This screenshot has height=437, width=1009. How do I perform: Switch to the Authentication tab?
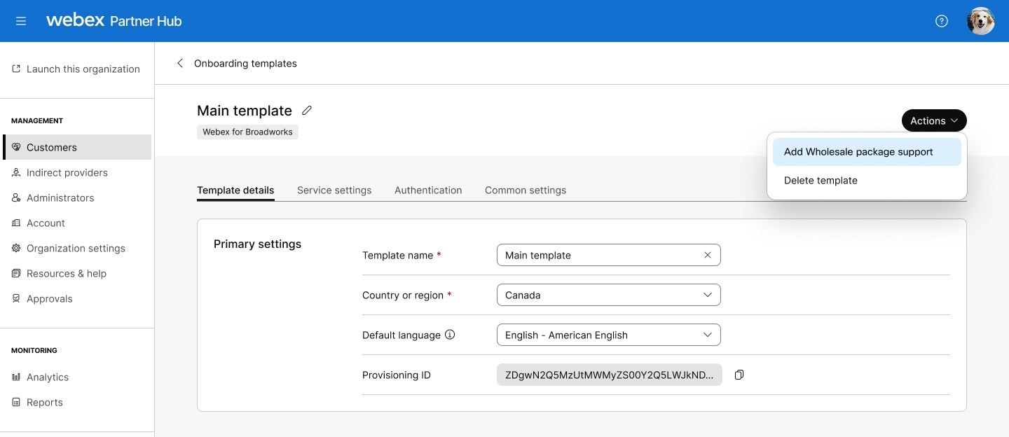coord(428,190)
